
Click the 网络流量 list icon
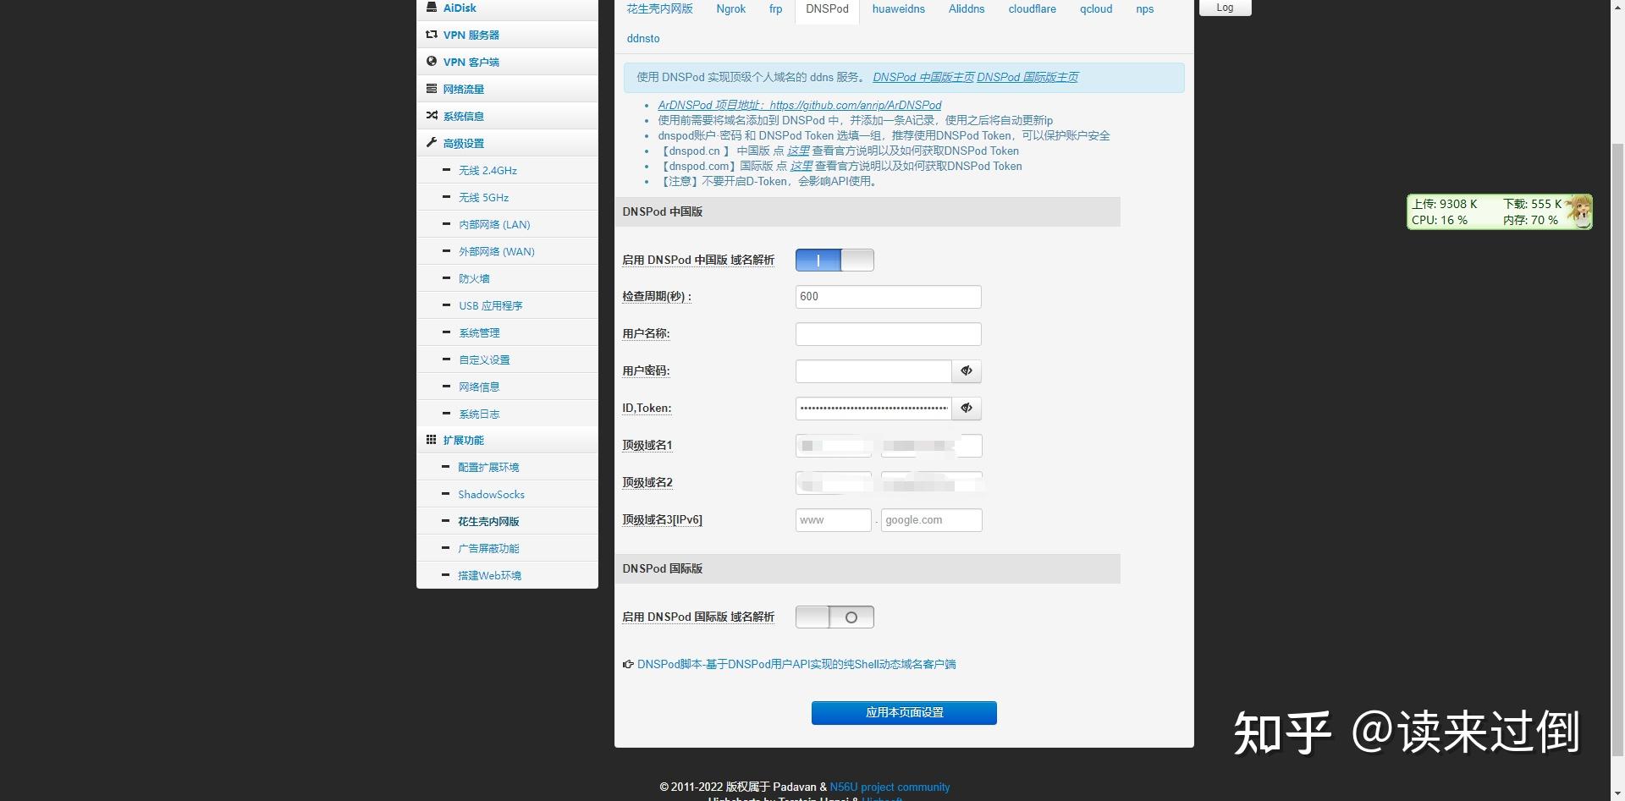pos(432,89)
